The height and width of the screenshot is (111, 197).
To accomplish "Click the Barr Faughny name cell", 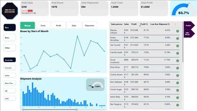I will [116, 104].
